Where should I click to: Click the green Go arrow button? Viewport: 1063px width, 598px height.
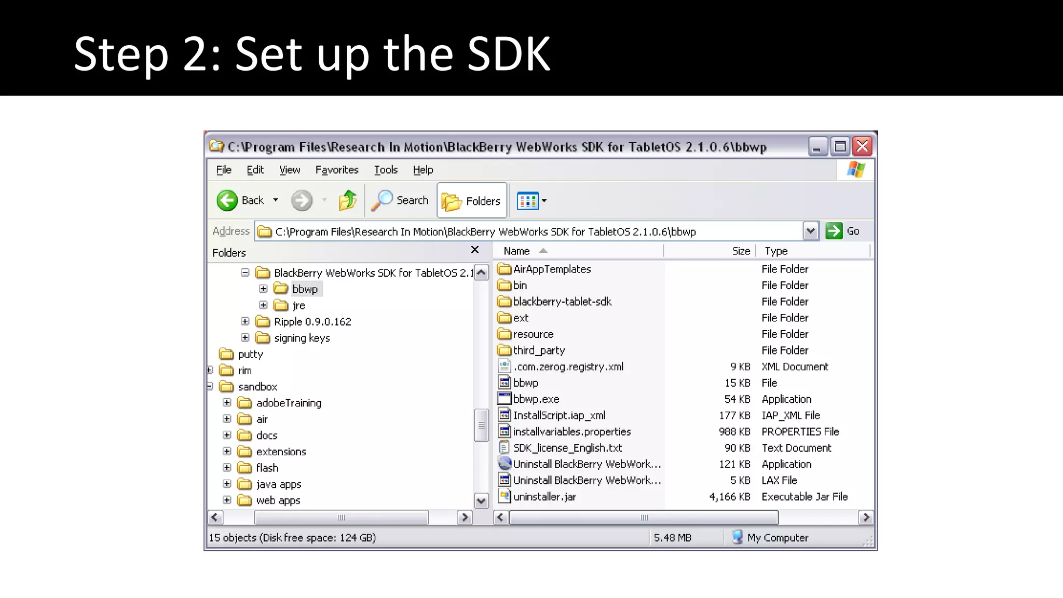[834, 231]
